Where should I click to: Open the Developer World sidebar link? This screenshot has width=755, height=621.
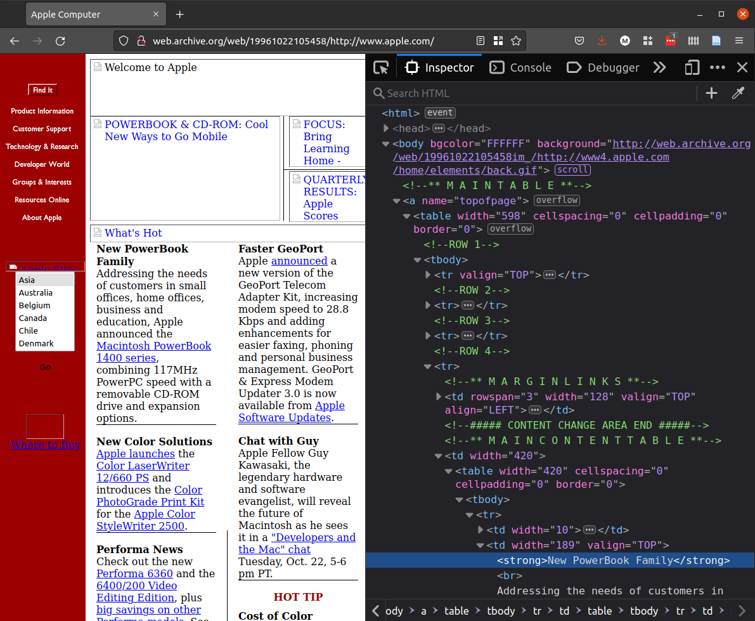click(42, 164)
